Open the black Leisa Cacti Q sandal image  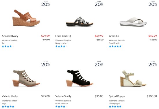(x=79, y=21)
